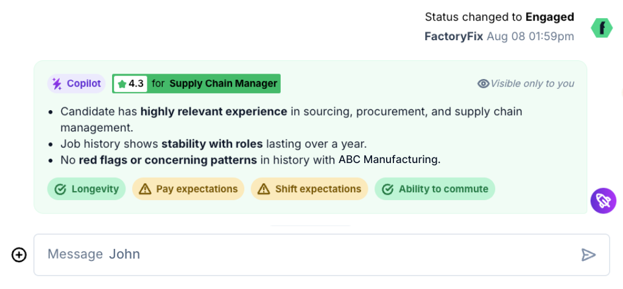Click the Aug 08 01:59pm timestamp
Viewport: 623px width, 289px height.
coord(530,37)
